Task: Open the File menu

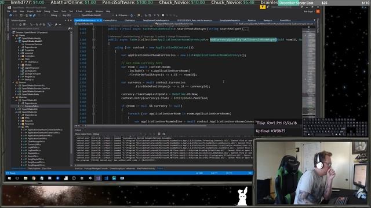Action: (9, 12)
